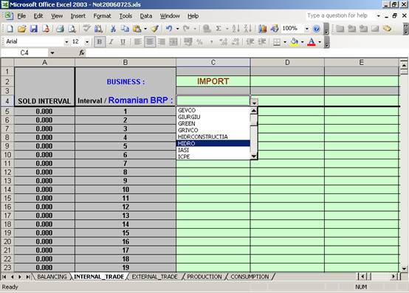This screenshot has height=293, width=409.
Task: Sort descending Z to A
Action: point(247,29)
